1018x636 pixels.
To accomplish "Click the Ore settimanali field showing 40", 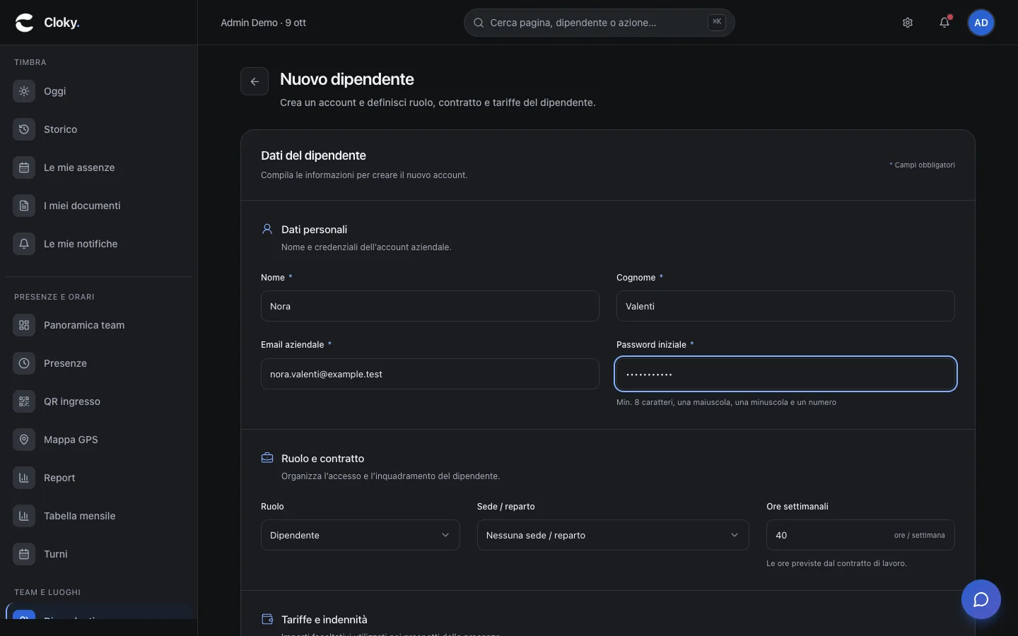I will (860, 535).
